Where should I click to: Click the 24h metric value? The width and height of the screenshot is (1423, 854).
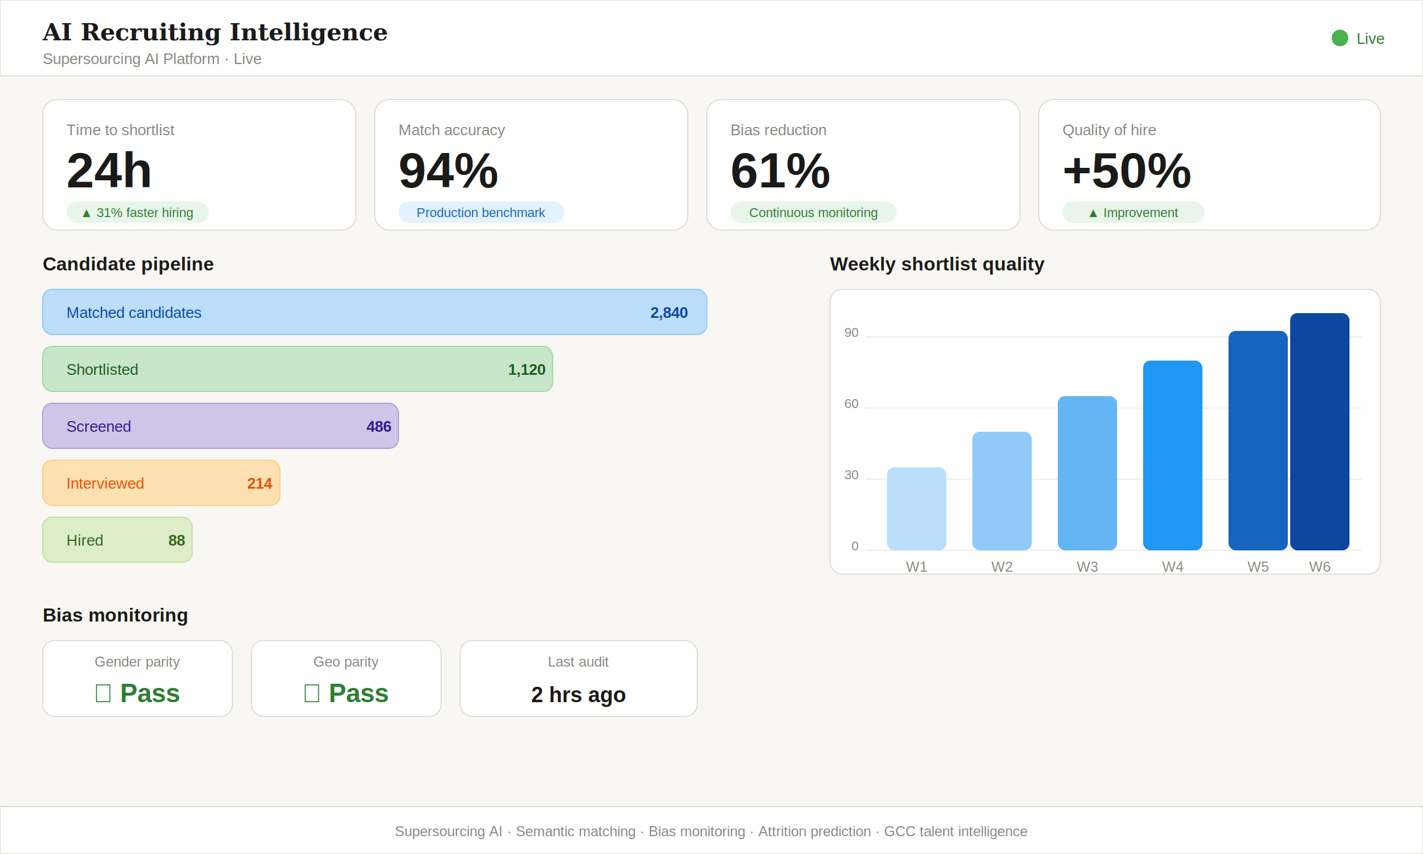[x=109, y=170]
